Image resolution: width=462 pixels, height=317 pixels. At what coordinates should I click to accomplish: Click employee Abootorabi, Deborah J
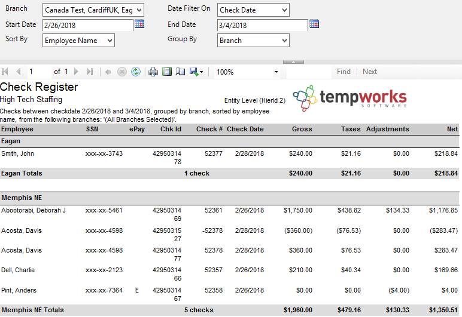tap(34, 210)
